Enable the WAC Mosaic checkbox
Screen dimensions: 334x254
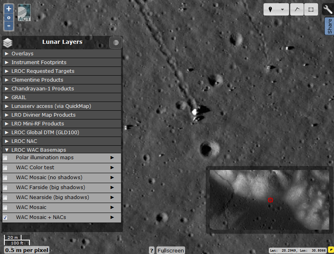(x=5, y=207)
